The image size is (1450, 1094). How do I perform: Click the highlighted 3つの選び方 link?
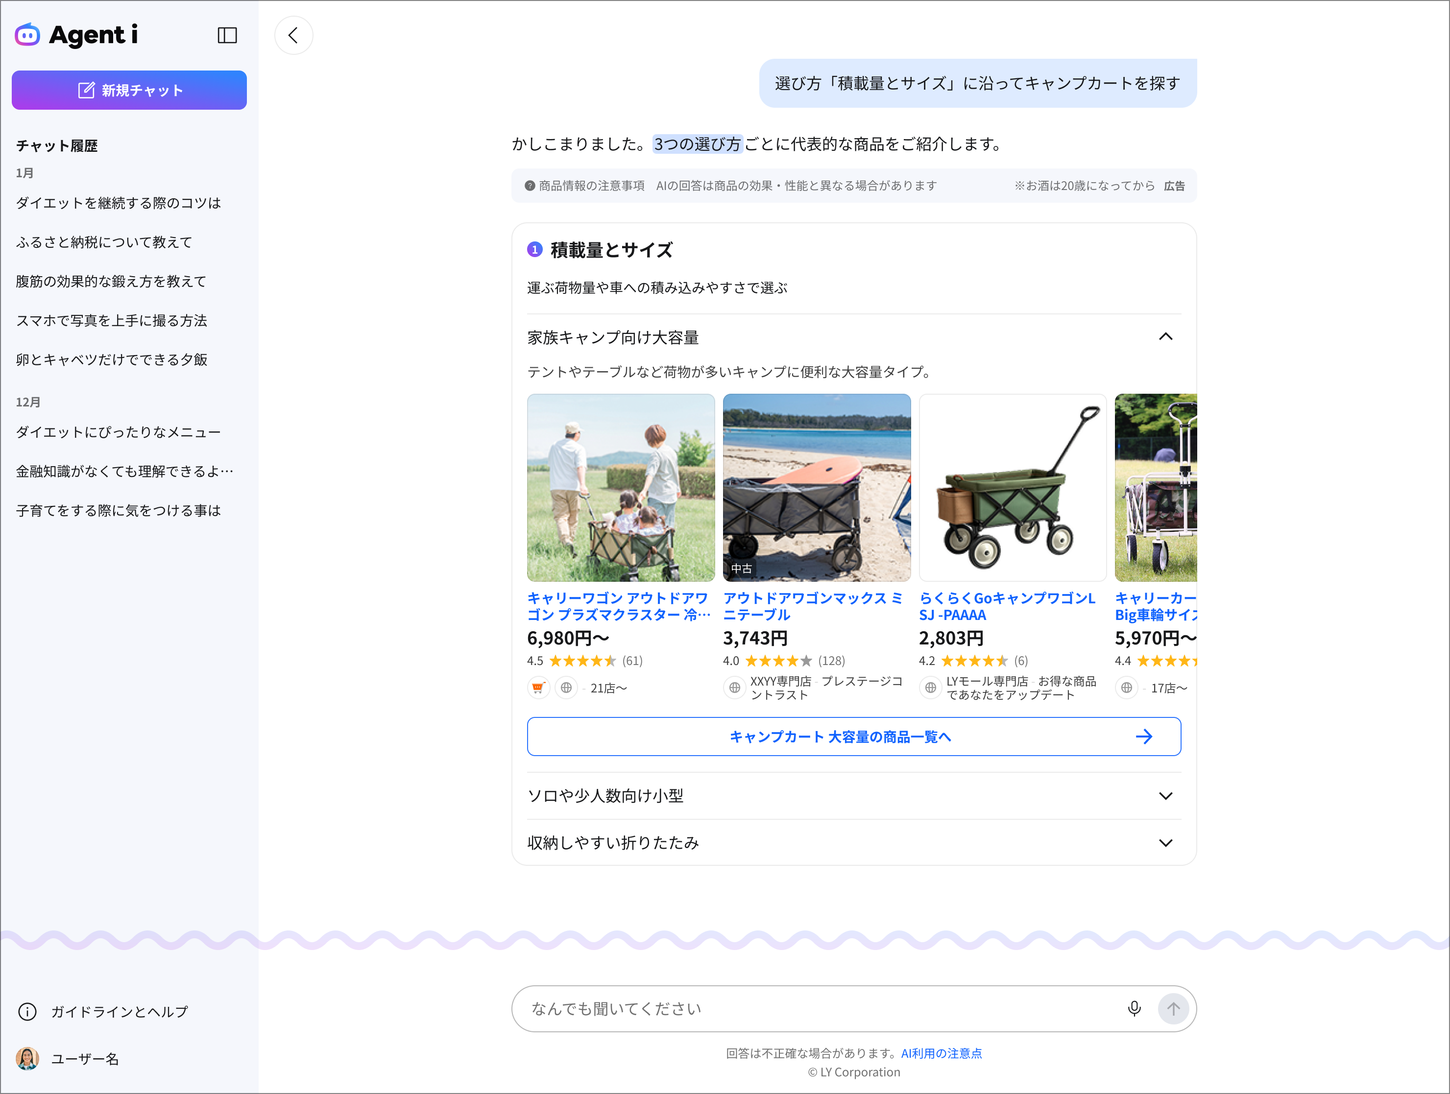[x=698, y=144]
